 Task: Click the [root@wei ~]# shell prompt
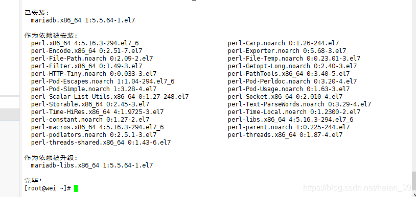click(x=48, y=188)
